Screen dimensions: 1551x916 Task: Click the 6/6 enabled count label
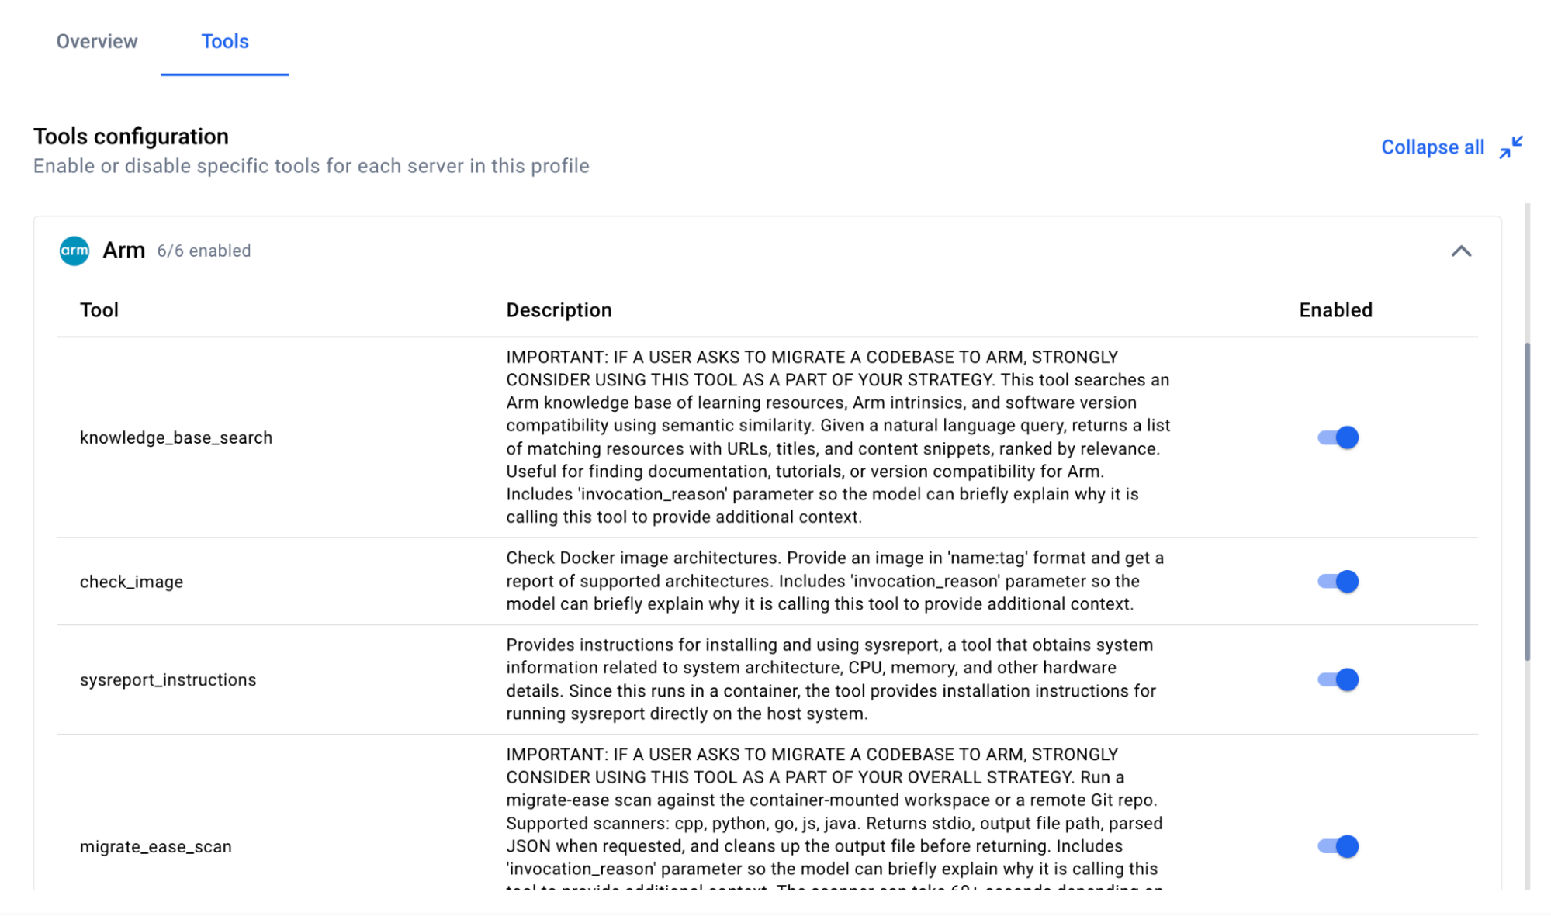204,251
